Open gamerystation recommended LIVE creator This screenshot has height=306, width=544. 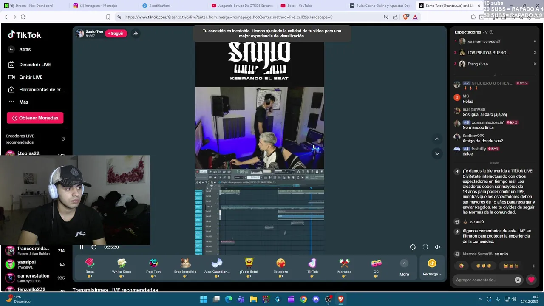click(35, 278)
